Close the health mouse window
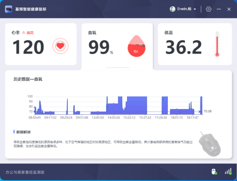The image size is (237, 181). pos(229,9)
